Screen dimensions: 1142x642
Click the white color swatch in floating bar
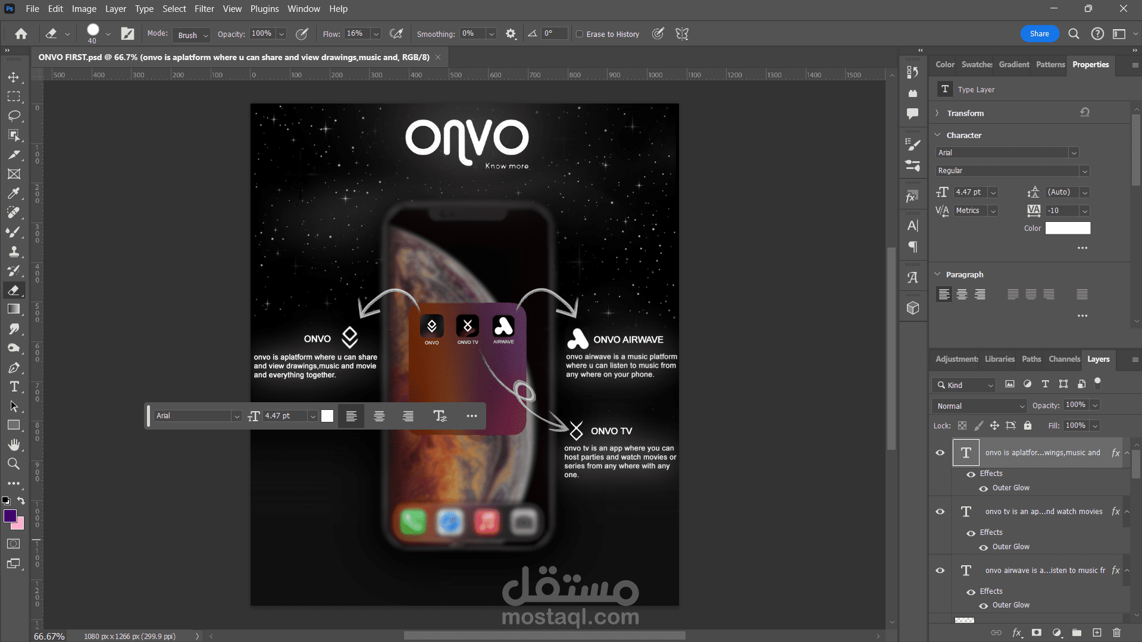[x=327, y=416]
